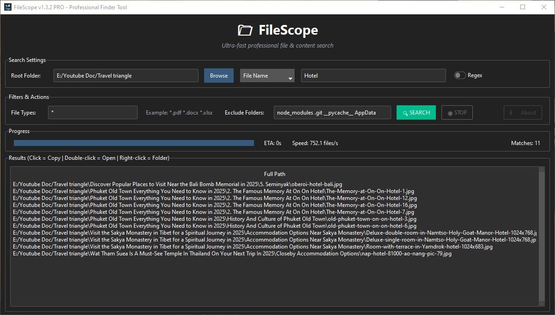Click the example file types hint text
The height and width of the screenshot is (315, 555).
pyautogui.click(x=179, y=113)
